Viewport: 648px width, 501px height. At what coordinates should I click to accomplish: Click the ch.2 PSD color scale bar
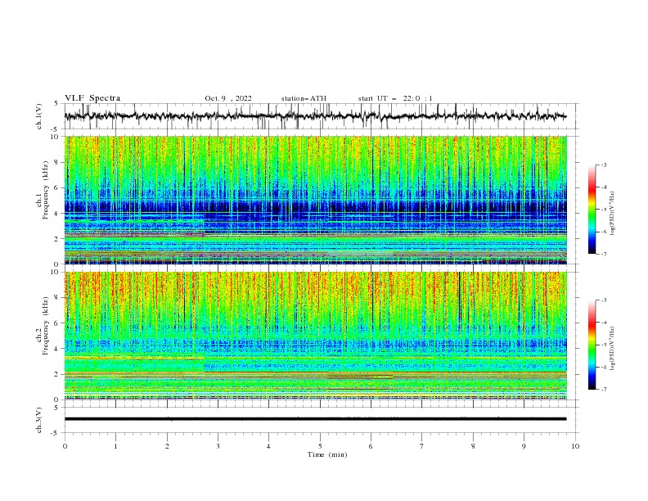(592, 345)
